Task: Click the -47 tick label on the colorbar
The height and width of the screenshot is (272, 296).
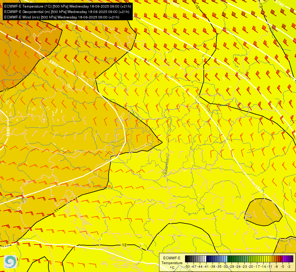Action: coord(194,267)
